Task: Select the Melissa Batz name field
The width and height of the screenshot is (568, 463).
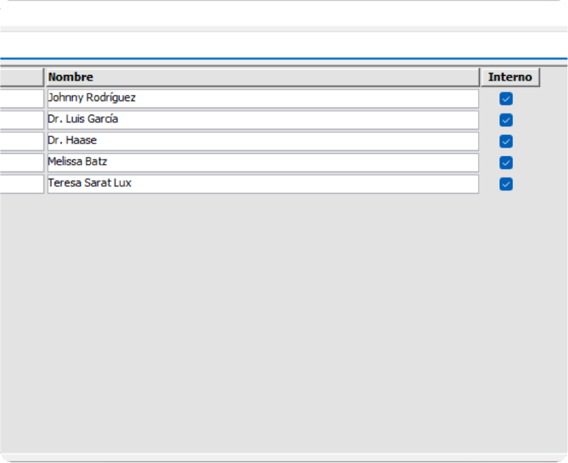Action: (262, 163)
